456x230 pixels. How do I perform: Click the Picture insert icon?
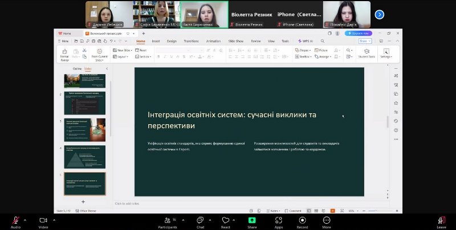321,50
